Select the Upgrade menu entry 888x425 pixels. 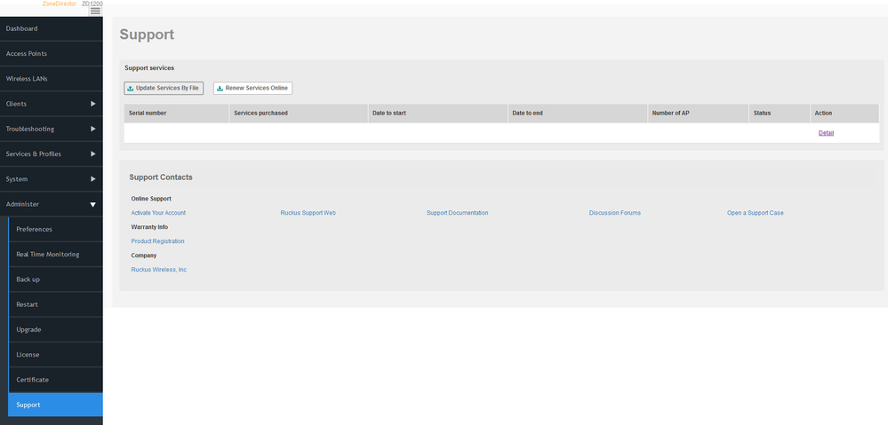tap(28, 329)
